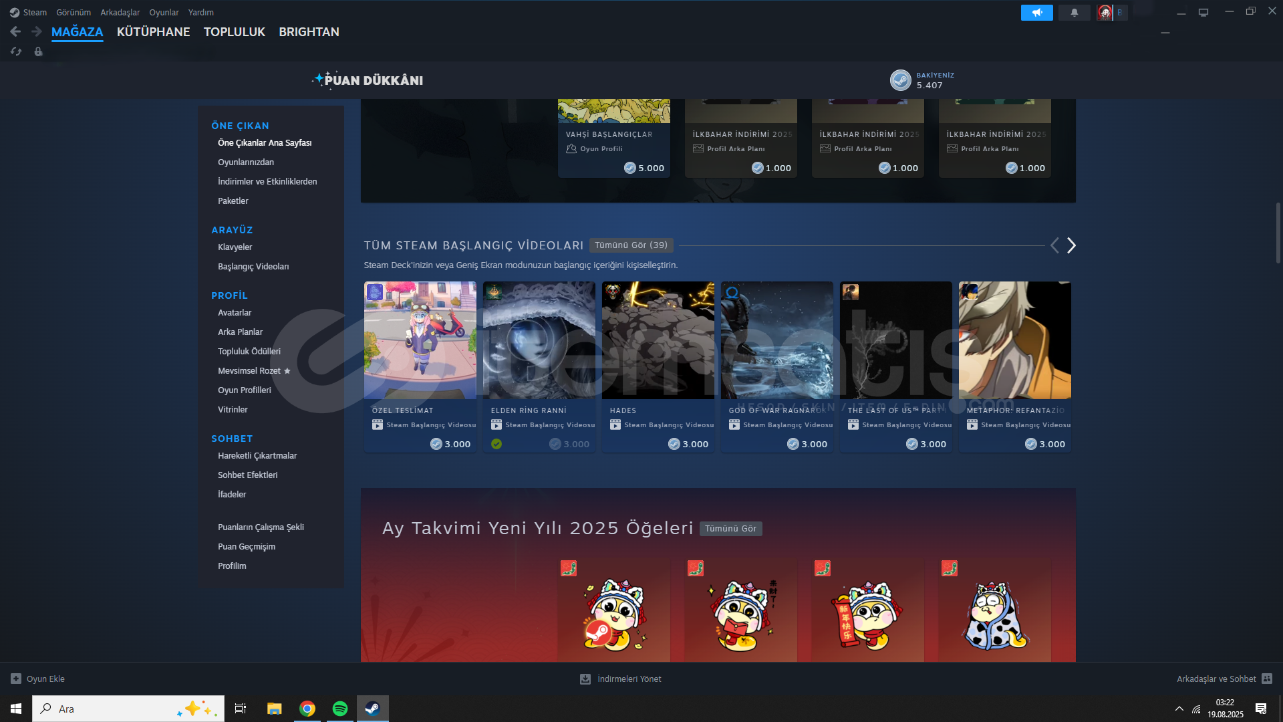Open the Arkadaşlar menu
Screen dimensions: 1283x722
120,13
